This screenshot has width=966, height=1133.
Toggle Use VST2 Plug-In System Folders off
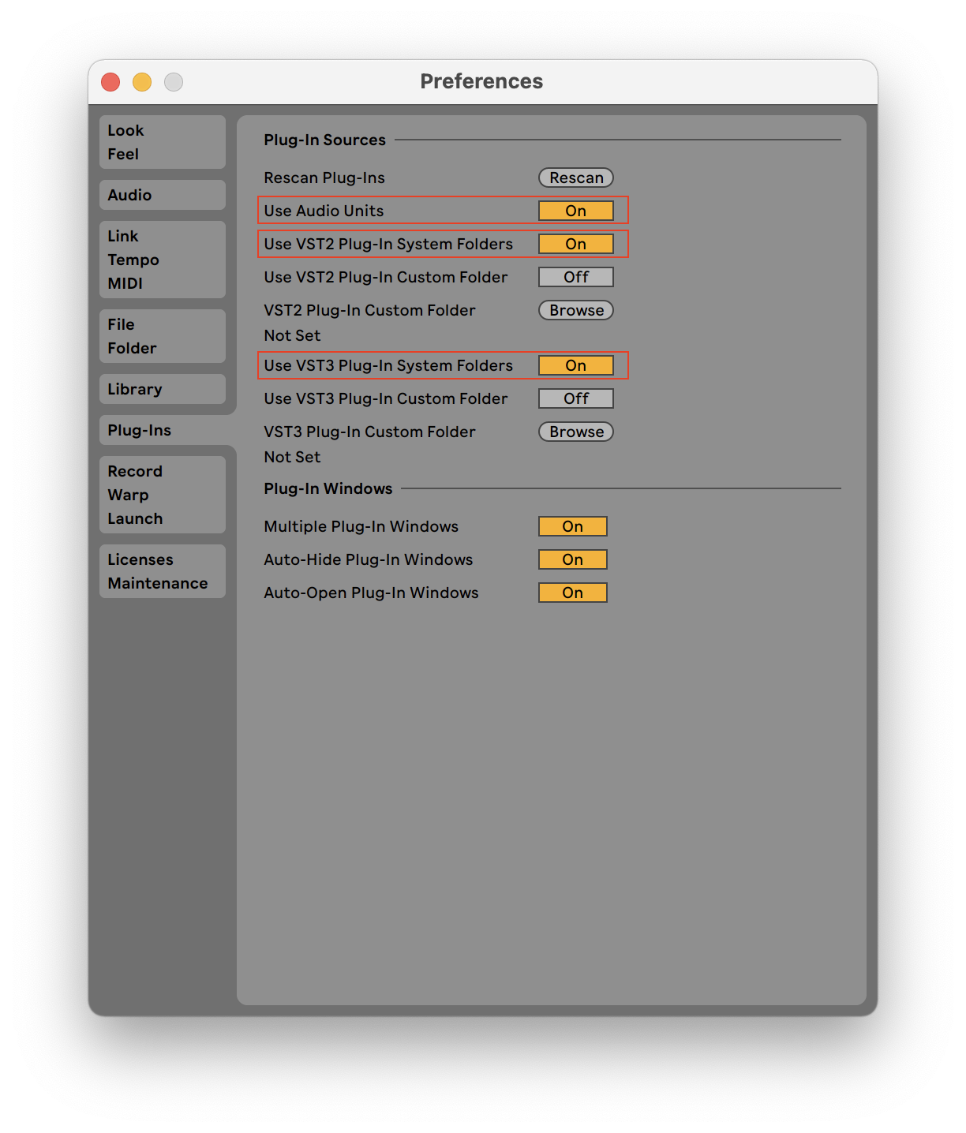pyautogui.click(x=575, y=244)
